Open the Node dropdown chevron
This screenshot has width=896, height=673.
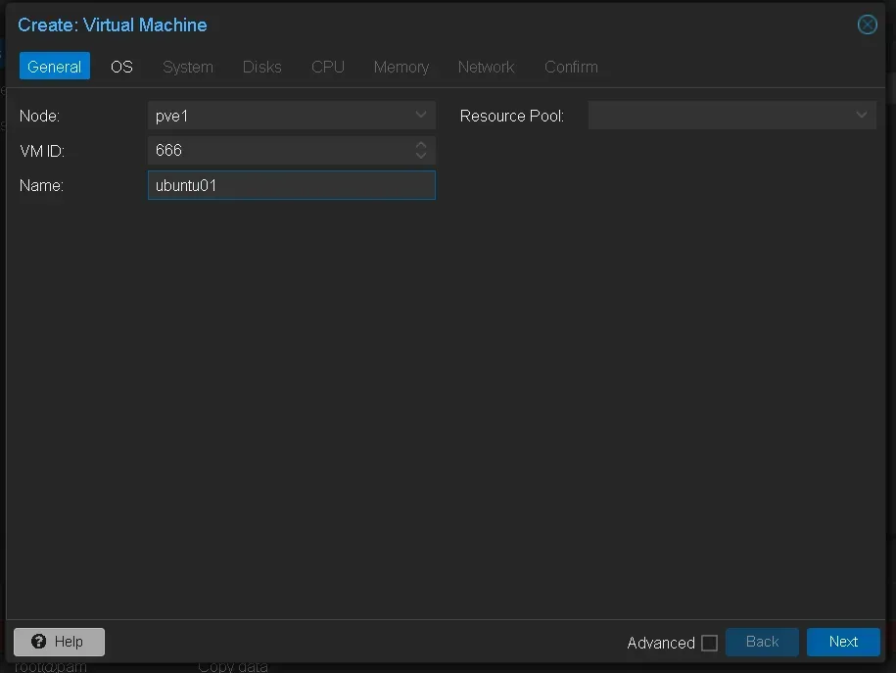tap(421, 115)
